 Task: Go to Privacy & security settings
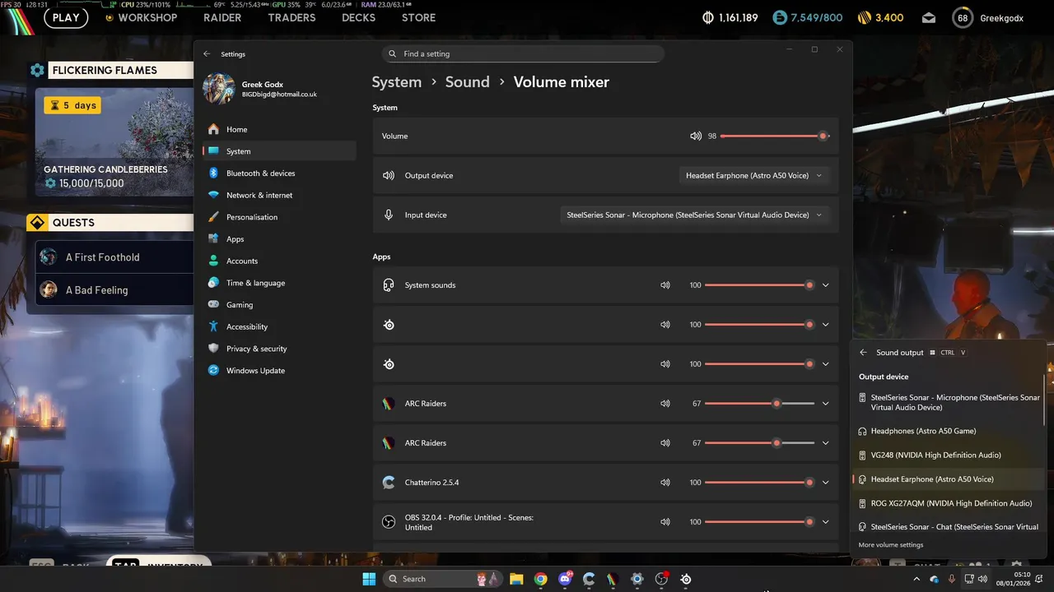point(279,349)
